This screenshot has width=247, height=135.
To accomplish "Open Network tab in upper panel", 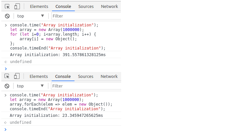I will point(109,6).
